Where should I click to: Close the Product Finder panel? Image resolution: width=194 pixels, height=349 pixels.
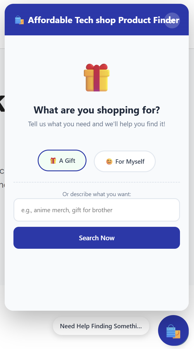tap(172, 20)
